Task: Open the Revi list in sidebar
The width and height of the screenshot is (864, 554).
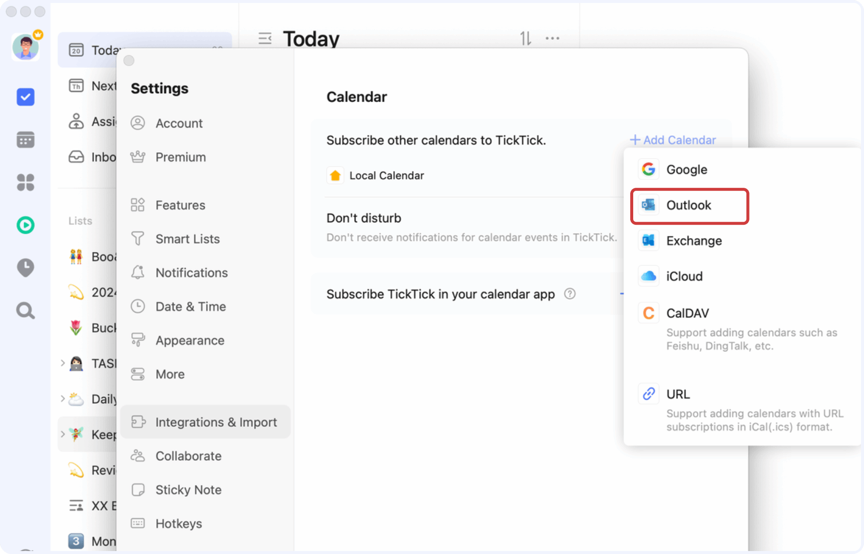Action: pos(87,470)
